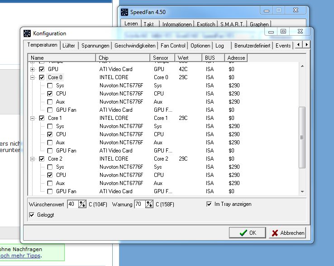Select the Core 0 row label
This screenshot has width=334, height=266.
point(55,77)
